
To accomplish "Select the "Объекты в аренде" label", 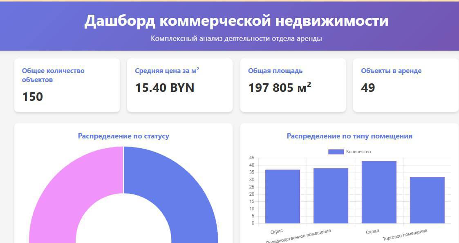I will tap(391, 71).
